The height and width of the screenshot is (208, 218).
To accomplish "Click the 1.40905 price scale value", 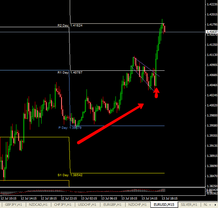I will coord(212,65).
